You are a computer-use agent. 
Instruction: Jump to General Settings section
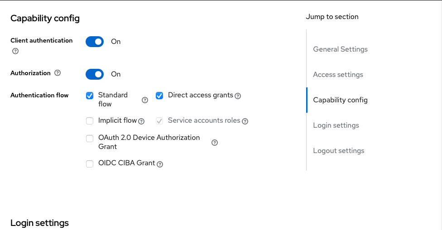[340, 49]
